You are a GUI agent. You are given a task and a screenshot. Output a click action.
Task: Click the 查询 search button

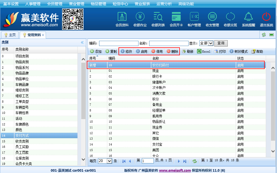pos(221,43)
